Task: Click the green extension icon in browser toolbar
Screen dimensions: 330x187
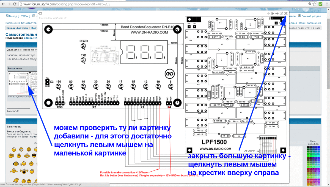Action: pyautogui.click(x=320, y=4)
